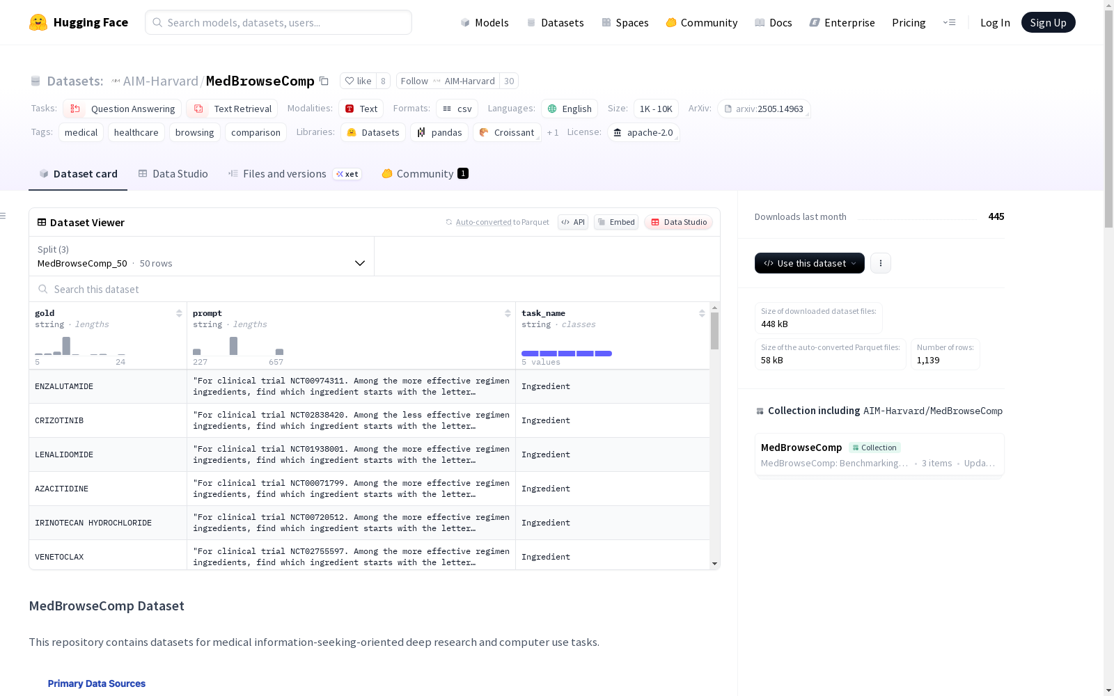
Task: Open the API code button
Action: click(573, 222)
